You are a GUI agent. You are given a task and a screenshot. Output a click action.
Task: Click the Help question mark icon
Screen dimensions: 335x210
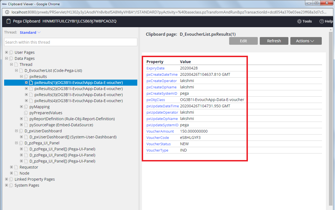pyautogui.click(x=322, y=21)
